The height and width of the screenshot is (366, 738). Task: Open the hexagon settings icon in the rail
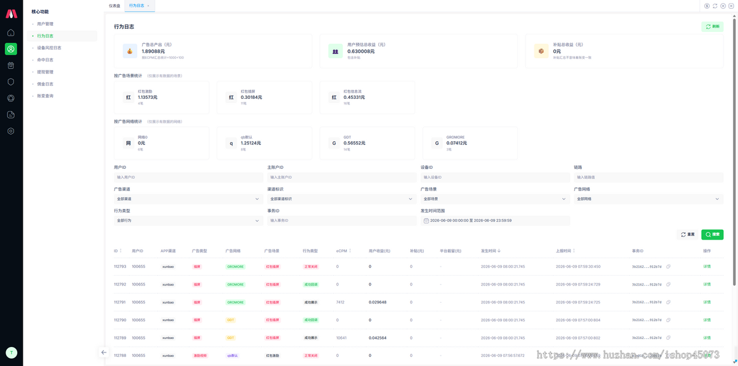pos(11,131)
